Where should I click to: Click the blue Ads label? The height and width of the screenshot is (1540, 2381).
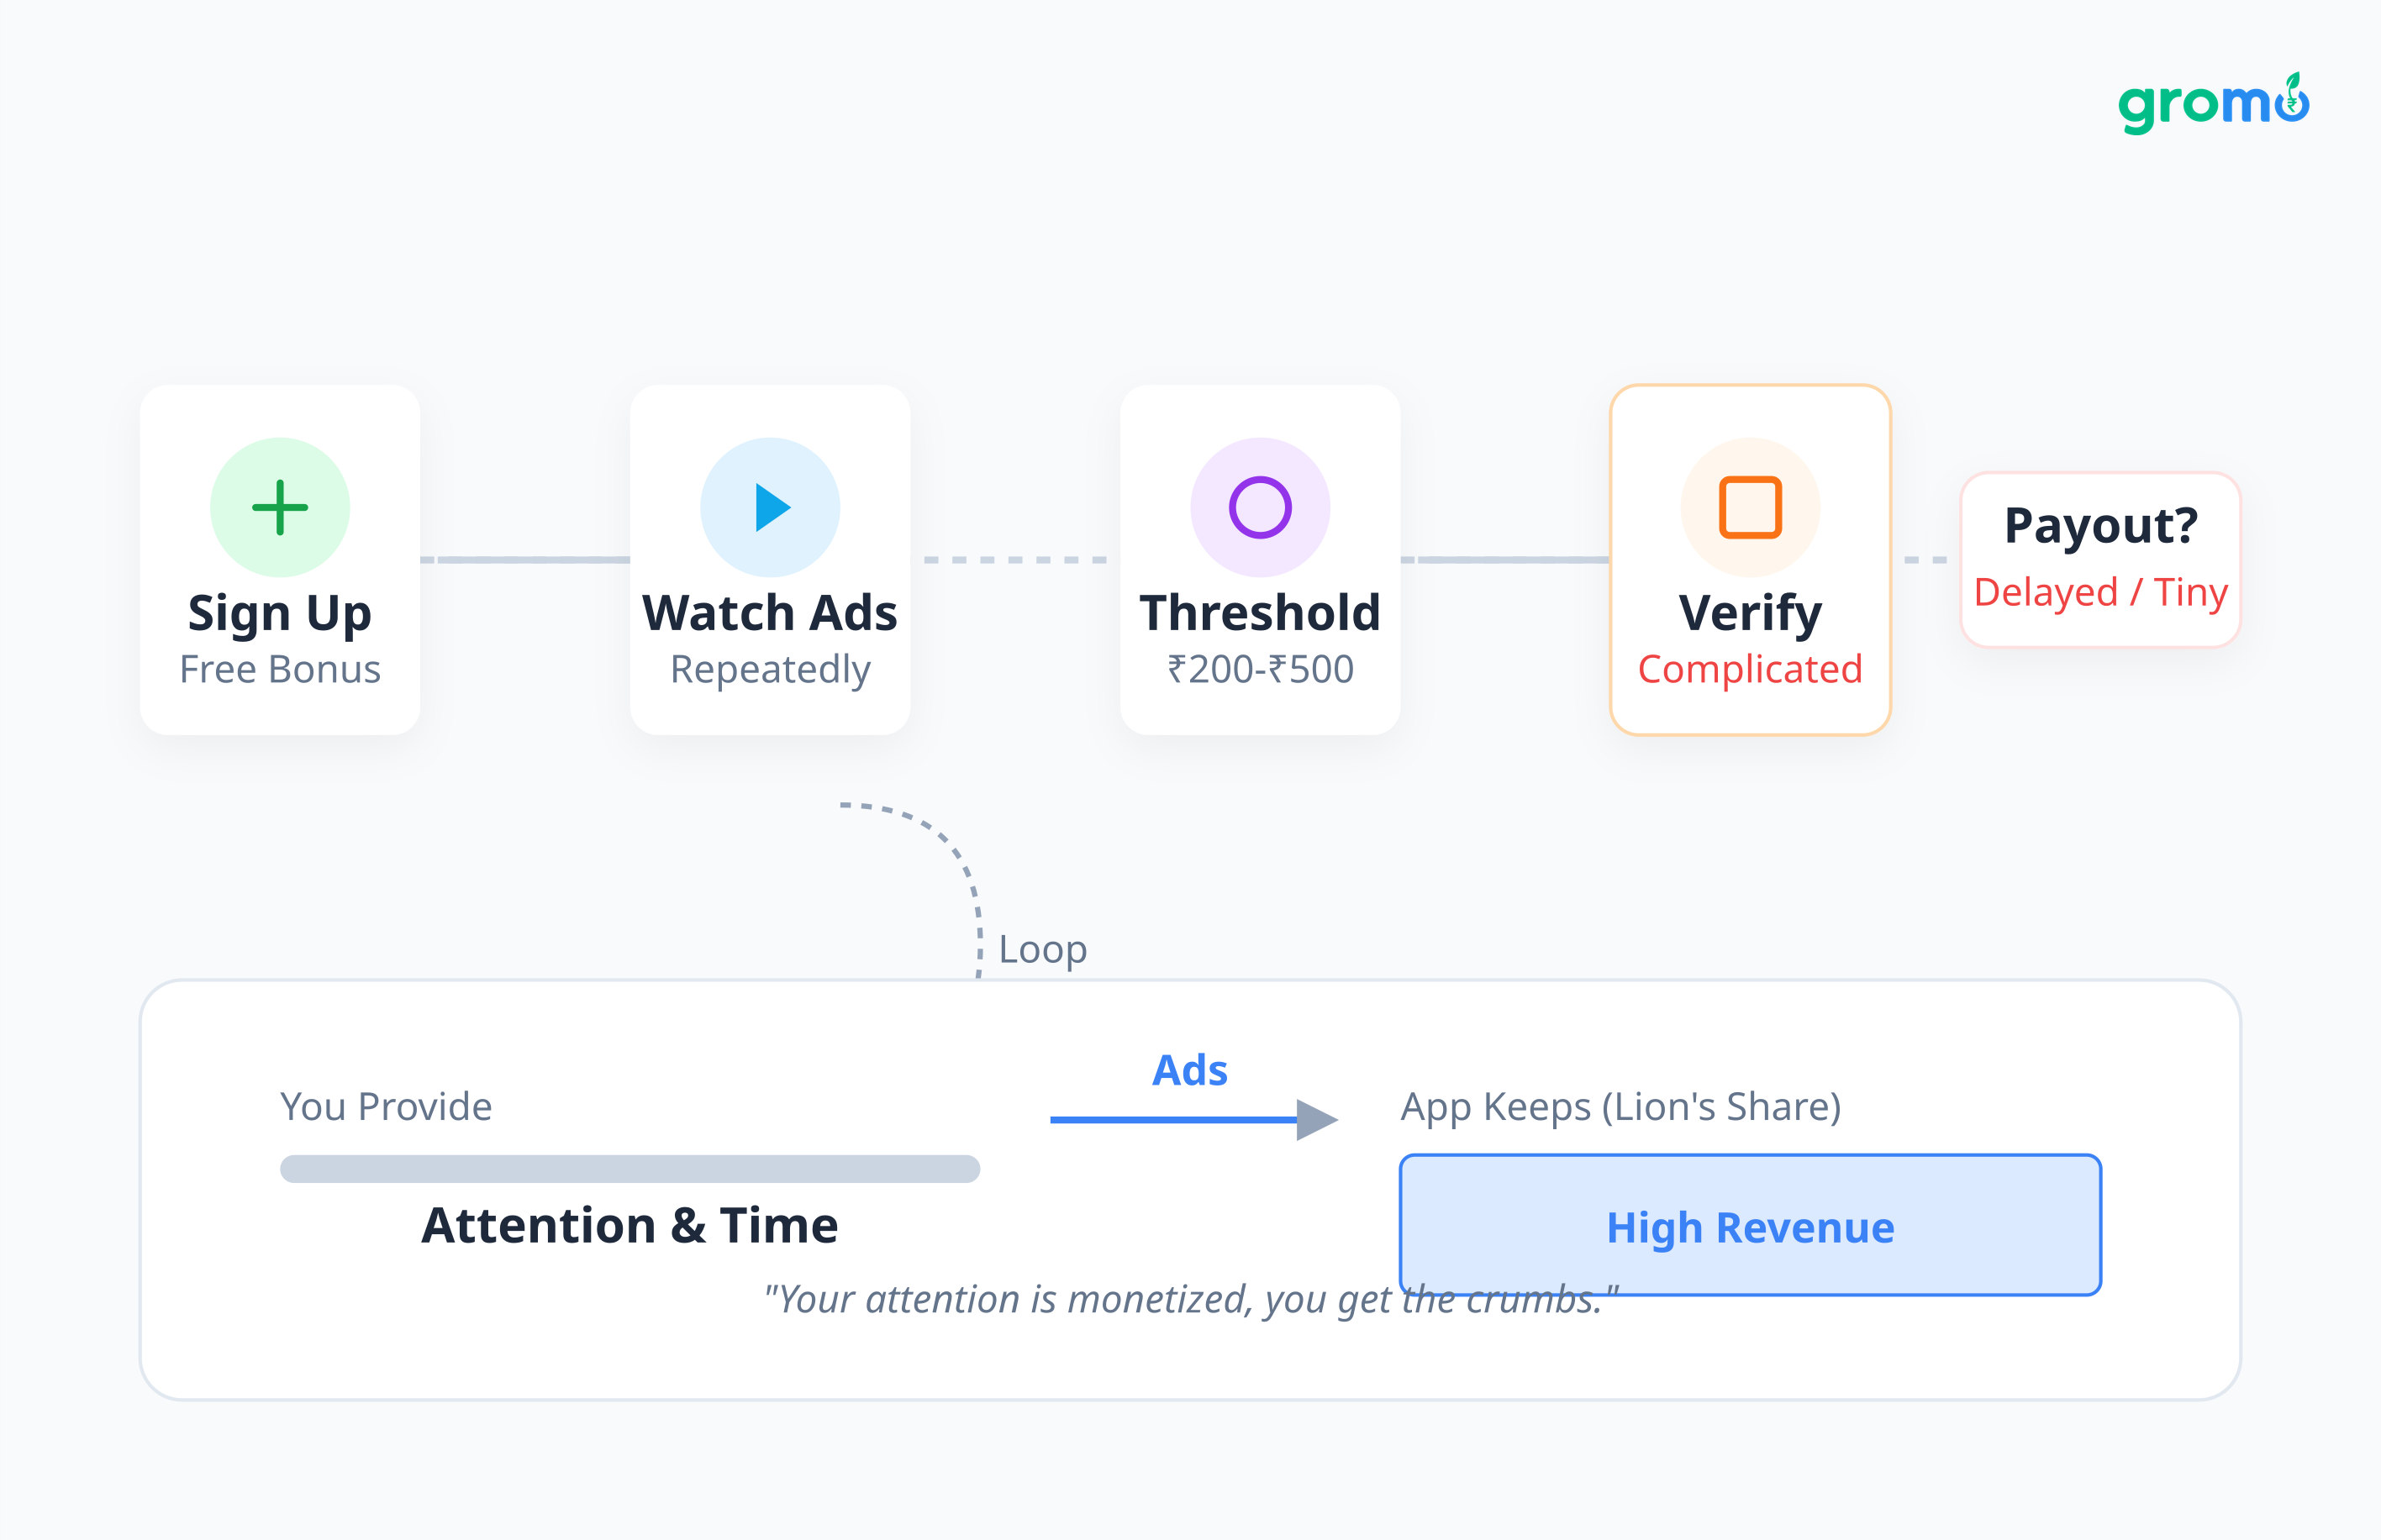point(1189,1070)
